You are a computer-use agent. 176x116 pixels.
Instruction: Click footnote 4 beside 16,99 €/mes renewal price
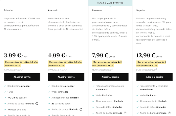pos(112,69)
